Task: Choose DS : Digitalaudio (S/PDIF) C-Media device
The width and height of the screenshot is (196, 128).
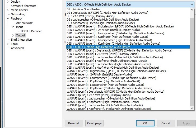Action: pos(128,13)
